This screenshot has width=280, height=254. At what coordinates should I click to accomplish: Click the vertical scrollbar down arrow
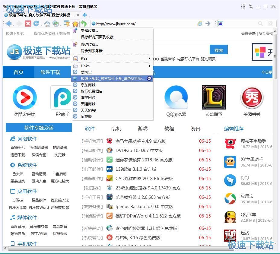tap(275, 243)
